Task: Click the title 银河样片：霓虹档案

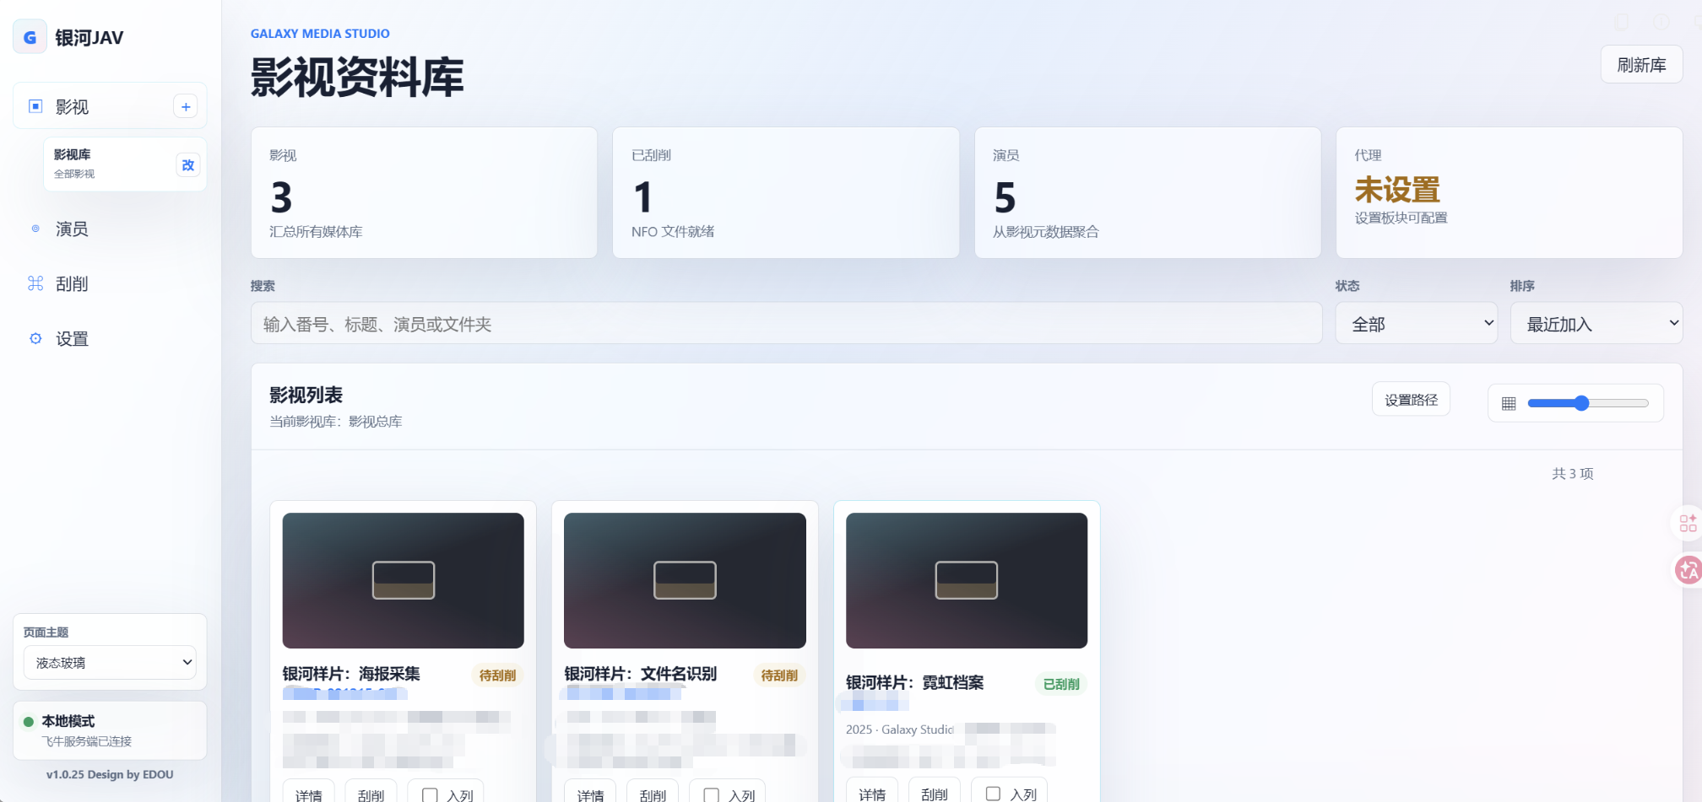Action: (x=914, y=683)
